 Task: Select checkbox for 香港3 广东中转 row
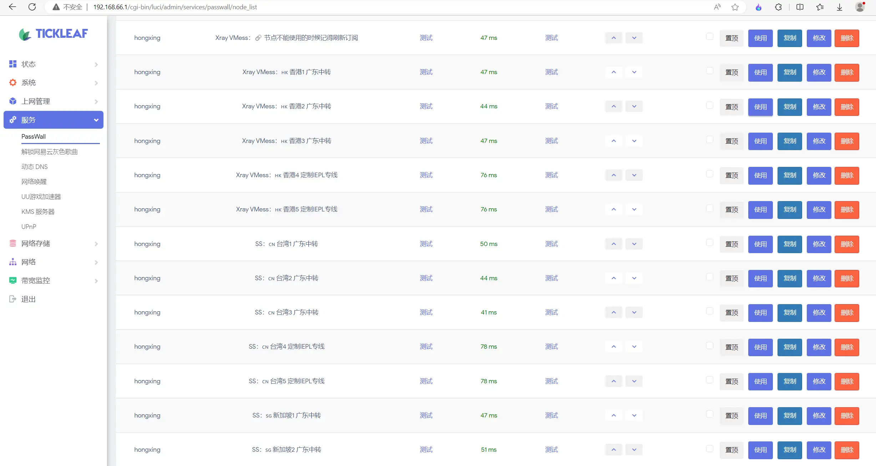pos(710,139)
